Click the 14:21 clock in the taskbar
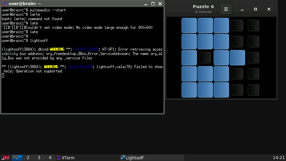286x161 pixels. [x=279, y=158]
